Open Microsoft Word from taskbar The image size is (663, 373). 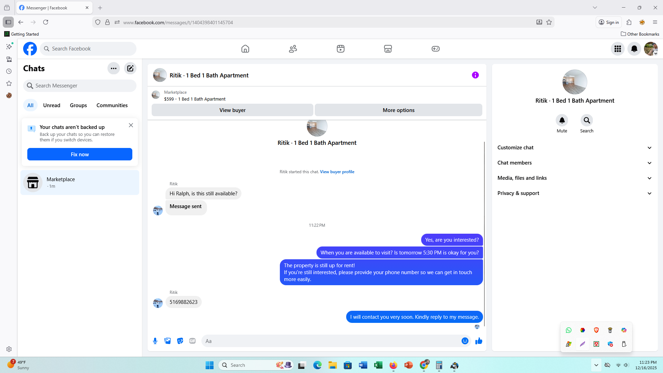[x=363, y=365]
